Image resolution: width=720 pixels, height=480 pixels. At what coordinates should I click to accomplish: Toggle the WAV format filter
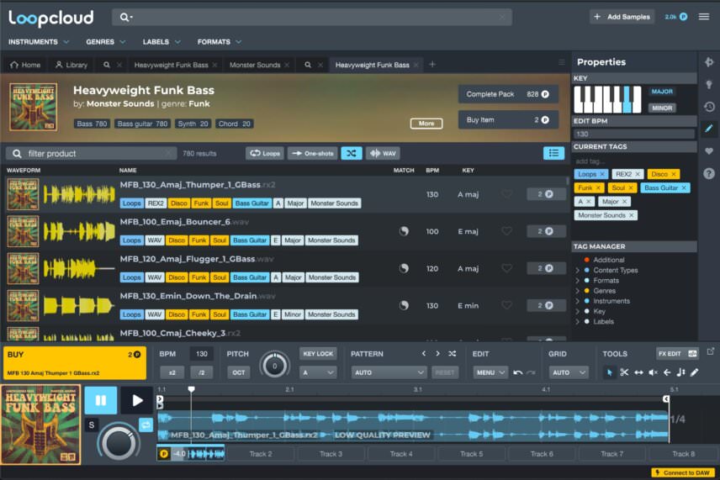click(383, 153)
